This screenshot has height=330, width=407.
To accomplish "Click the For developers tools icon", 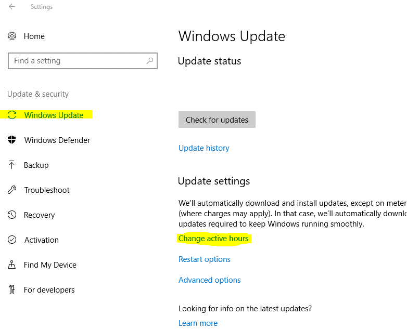I will pyautogui.click(x=11, y=289).
